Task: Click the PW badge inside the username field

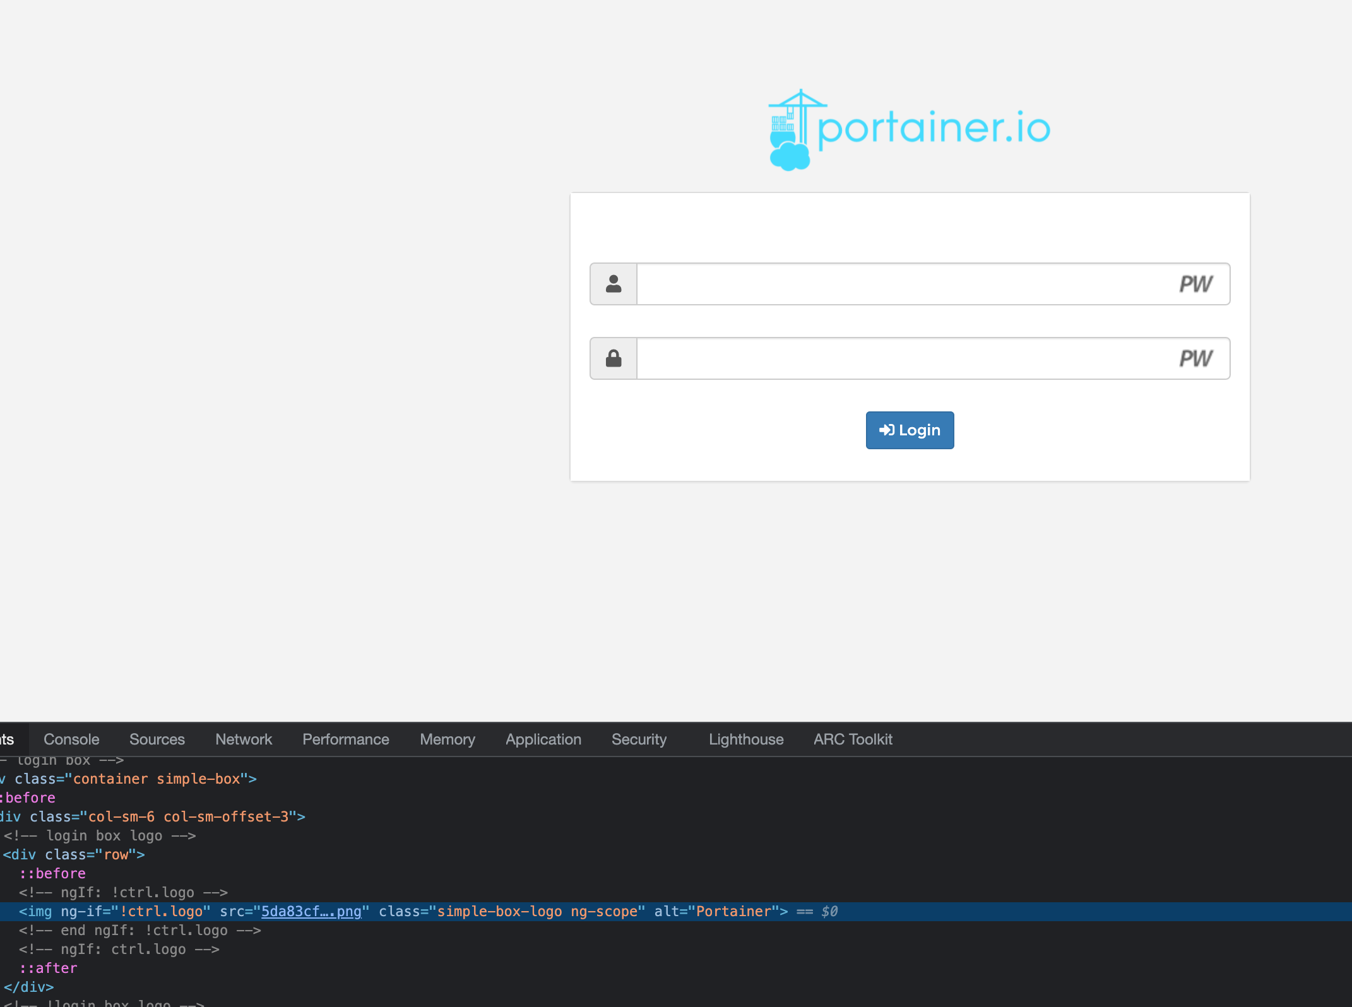Action: coord(1195,284)
